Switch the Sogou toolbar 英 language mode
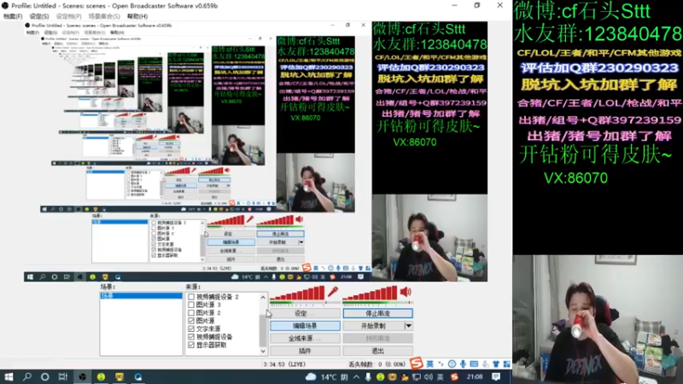 (x=430, y=364)
